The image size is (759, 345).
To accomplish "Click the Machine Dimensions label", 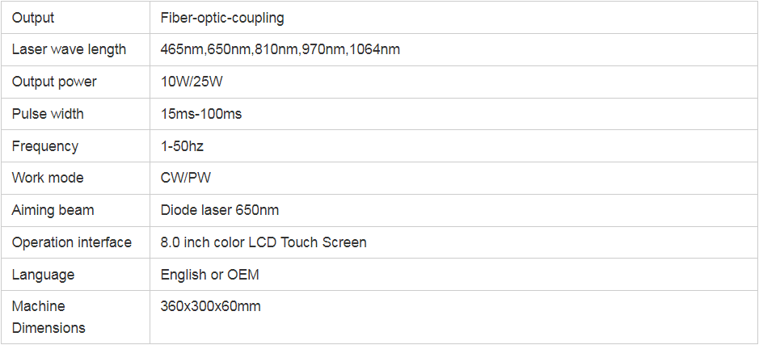I will tap(48, 317).
